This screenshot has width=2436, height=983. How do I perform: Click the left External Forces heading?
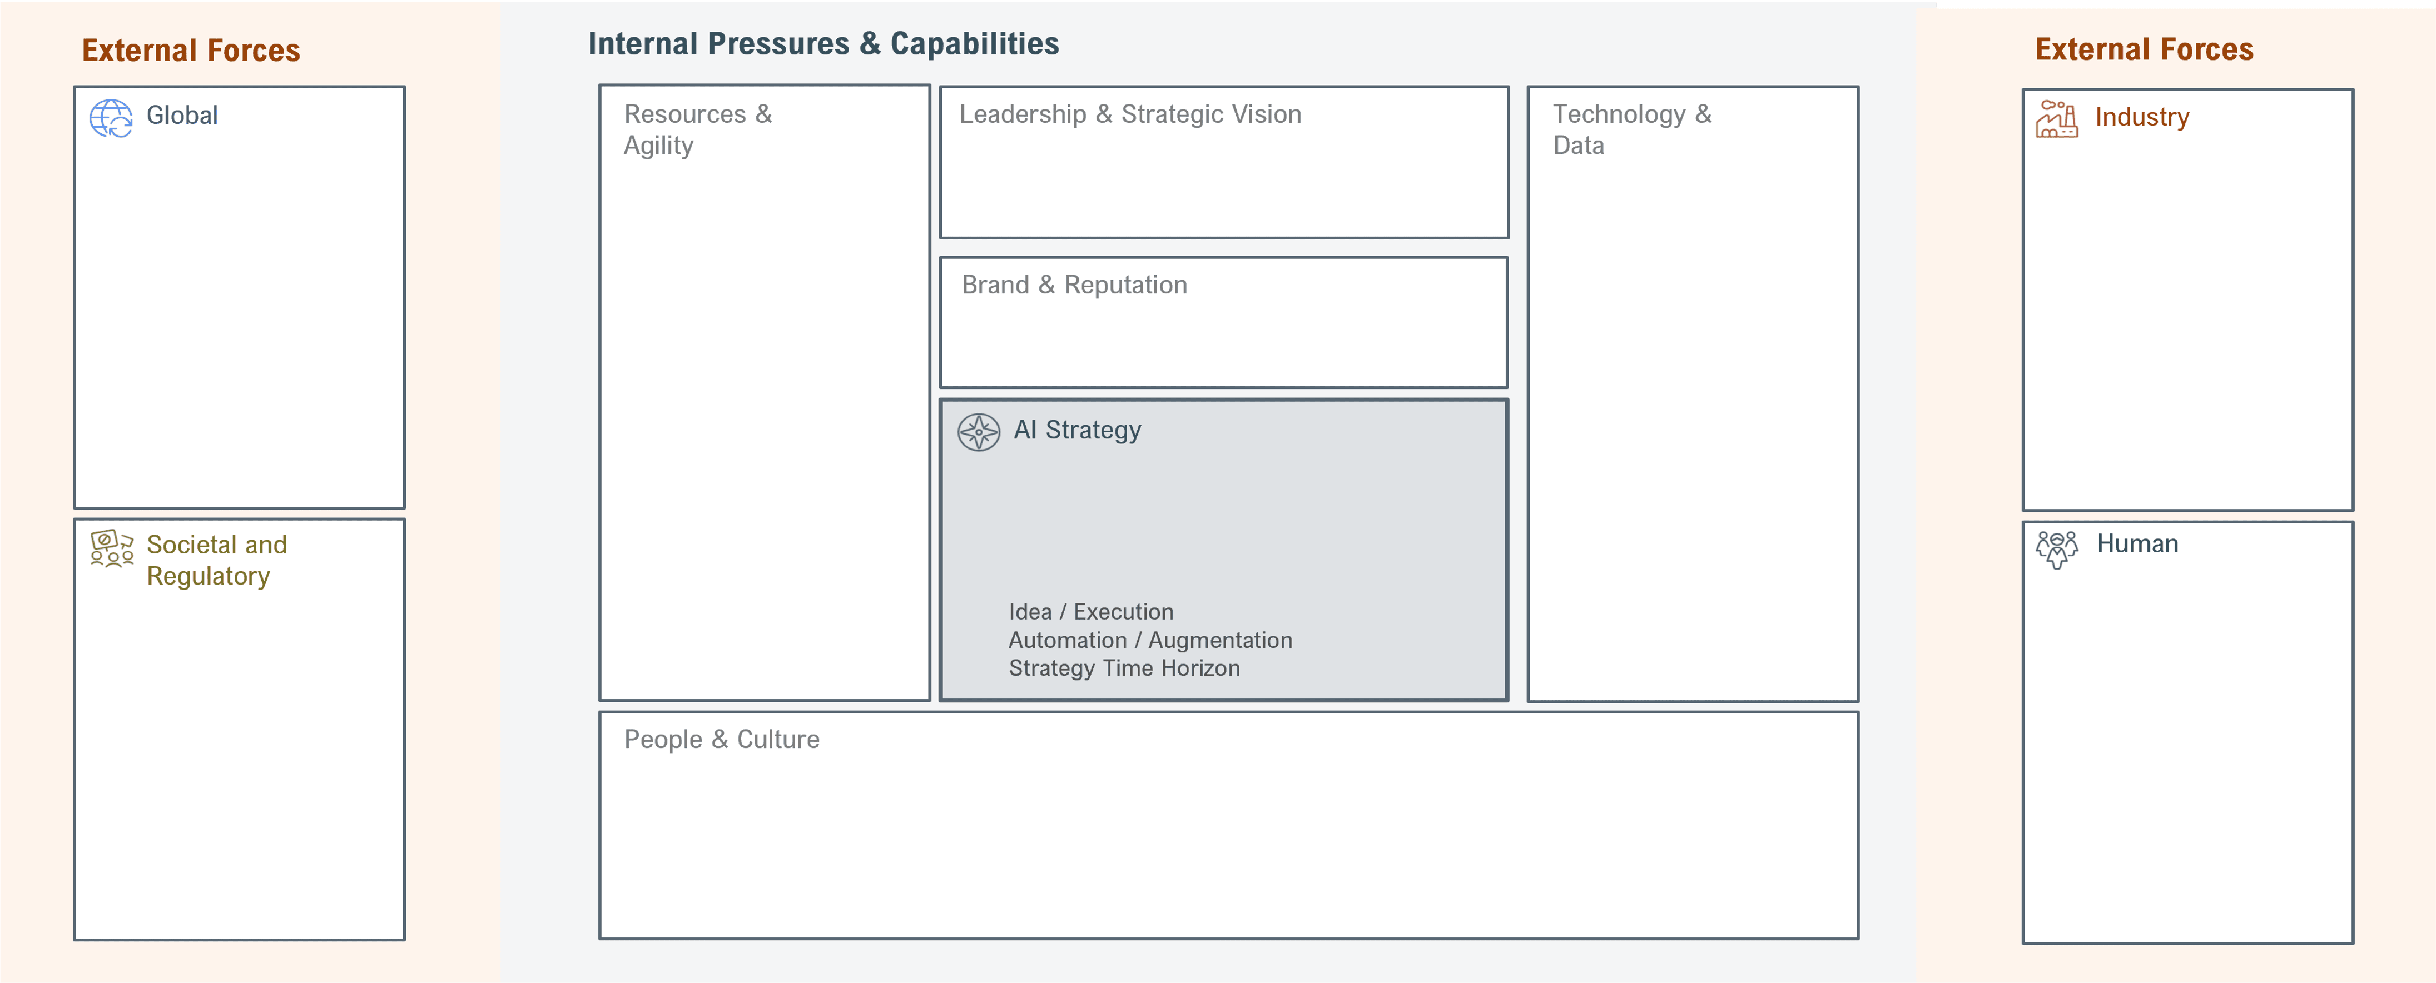191,50
